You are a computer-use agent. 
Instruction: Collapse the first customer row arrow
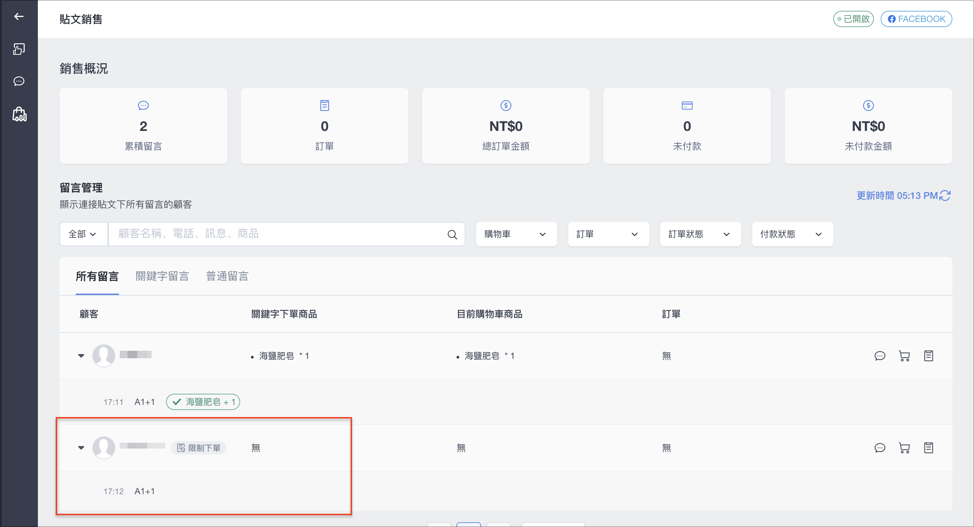[x=81, y=356]
